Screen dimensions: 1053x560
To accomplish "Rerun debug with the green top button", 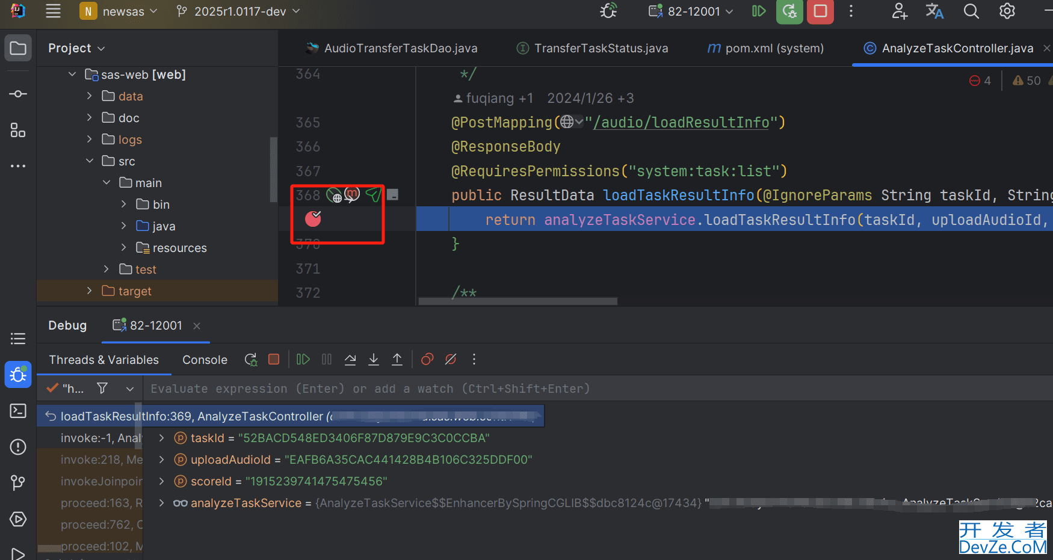I will click(x=789, y=11).
